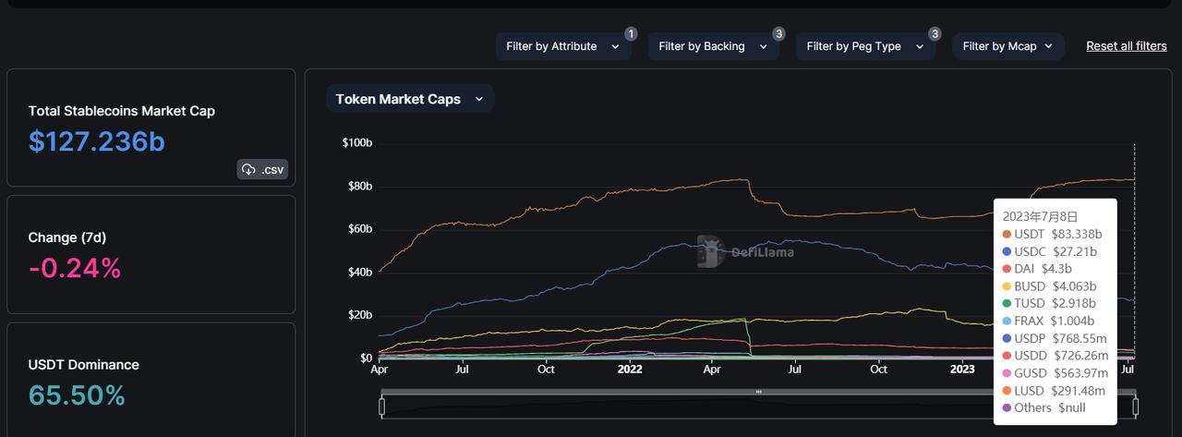Click Reset all filters link
This screenshot has height=437, width=1182.
click(x=1127, y=46)
